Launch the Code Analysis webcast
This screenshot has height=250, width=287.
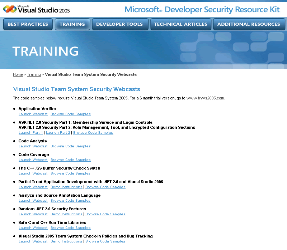coord(33,146)
